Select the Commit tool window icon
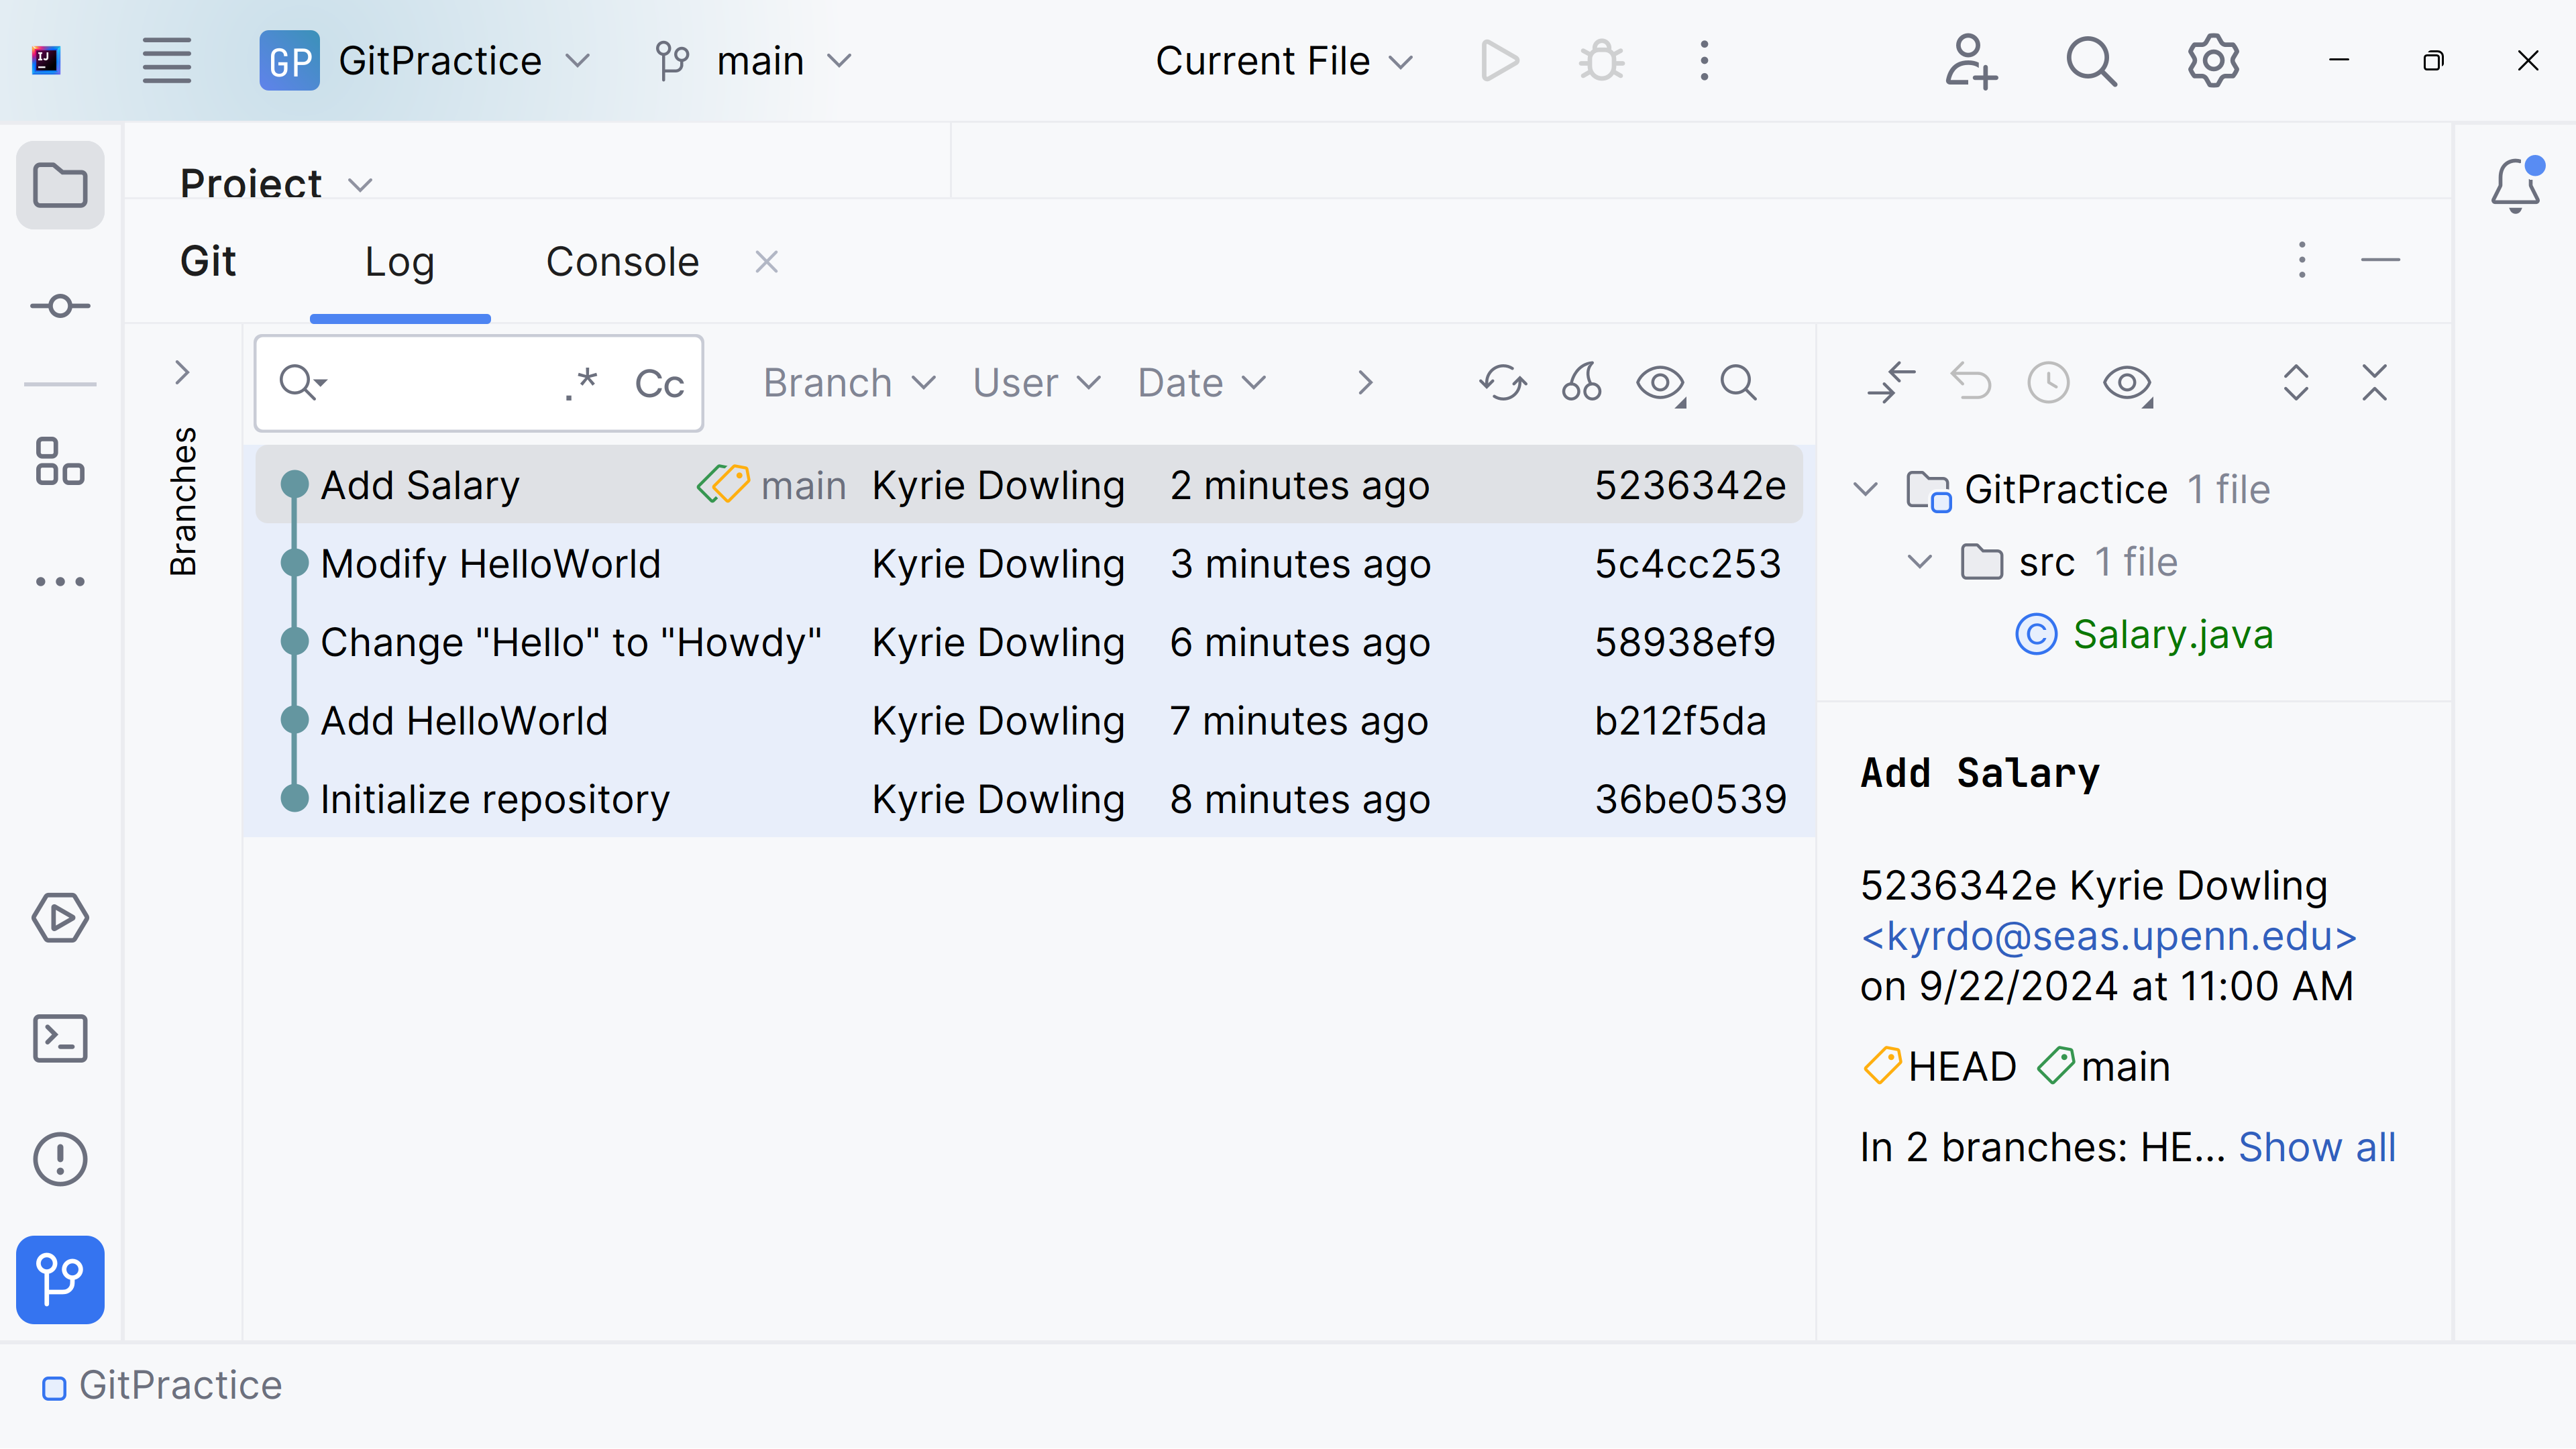This screenshot has height=1449, width=2576. tap(60, 306)
